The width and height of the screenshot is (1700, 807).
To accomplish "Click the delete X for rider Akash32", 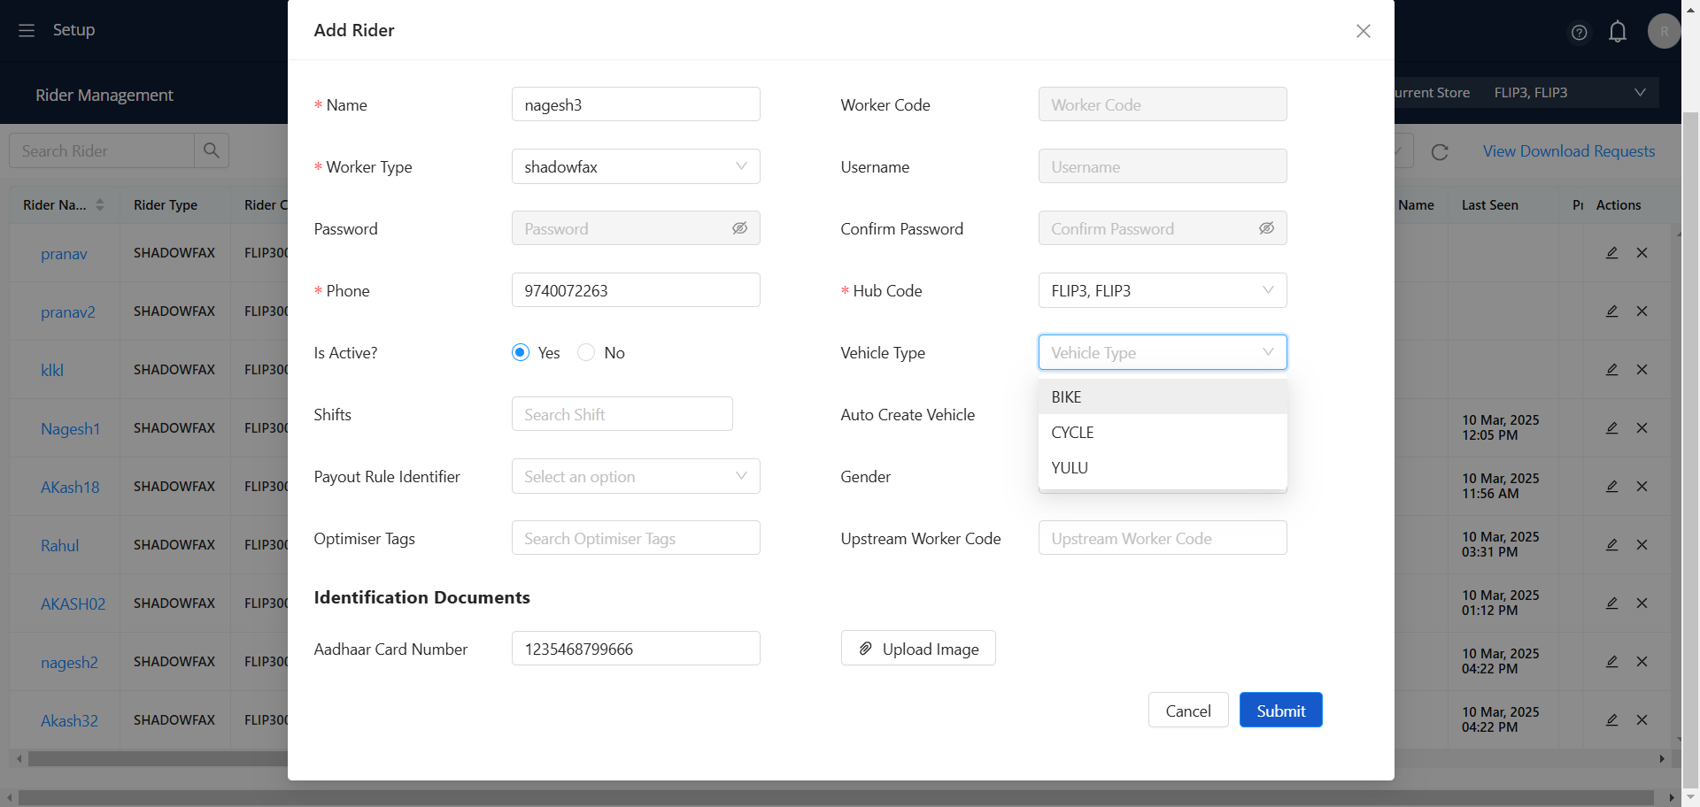I will tap(1642, 720).
